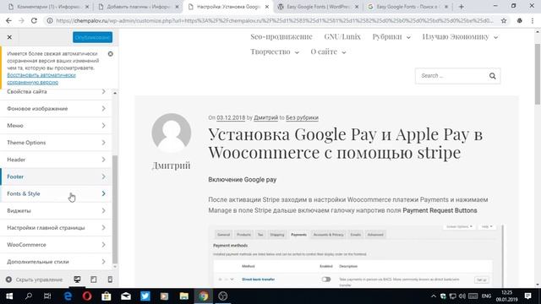Open Twitter app from taskbar

point(145,296)
